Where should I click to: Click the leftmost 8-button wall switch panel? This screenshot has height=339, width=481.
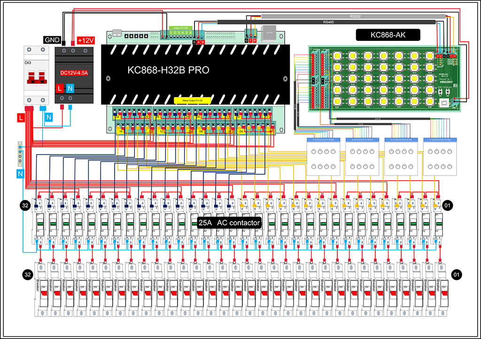(323, 157)
